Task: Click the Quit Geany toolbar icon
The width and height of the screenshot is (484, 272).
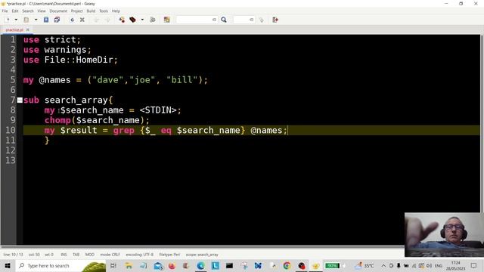Action: tap(275, 20)
